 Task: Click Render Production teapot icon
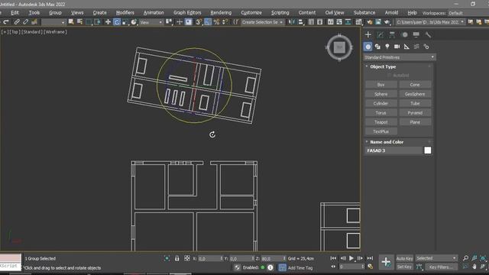click(x=387, y=22)
